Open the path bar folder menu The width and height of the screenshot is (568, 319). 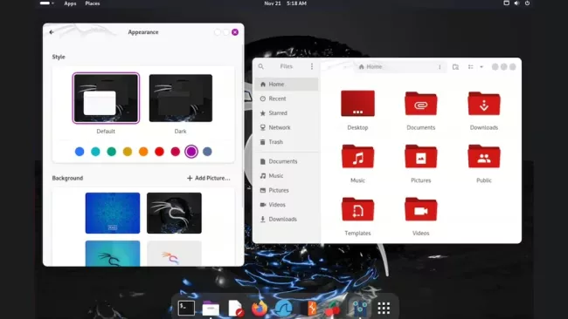click(x=440, y=67)
